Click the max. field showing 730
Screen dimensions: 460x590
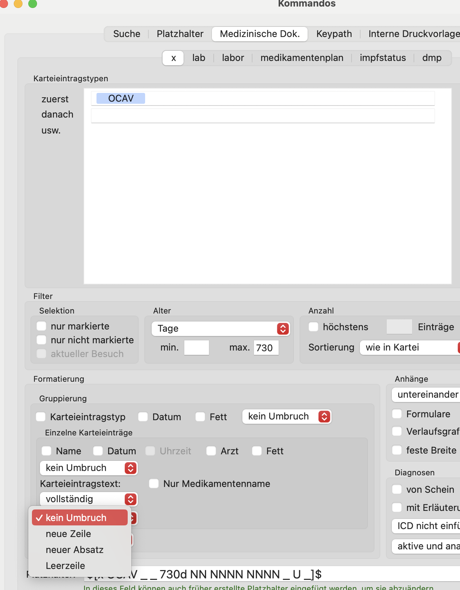266,348
